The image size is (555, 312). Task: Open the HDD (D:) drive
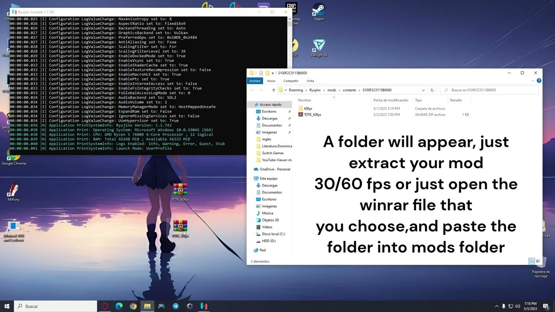pyautogui.click(x=268, y=241)
